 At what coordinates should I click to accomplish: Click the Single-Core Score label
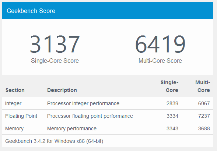point(55,61)
